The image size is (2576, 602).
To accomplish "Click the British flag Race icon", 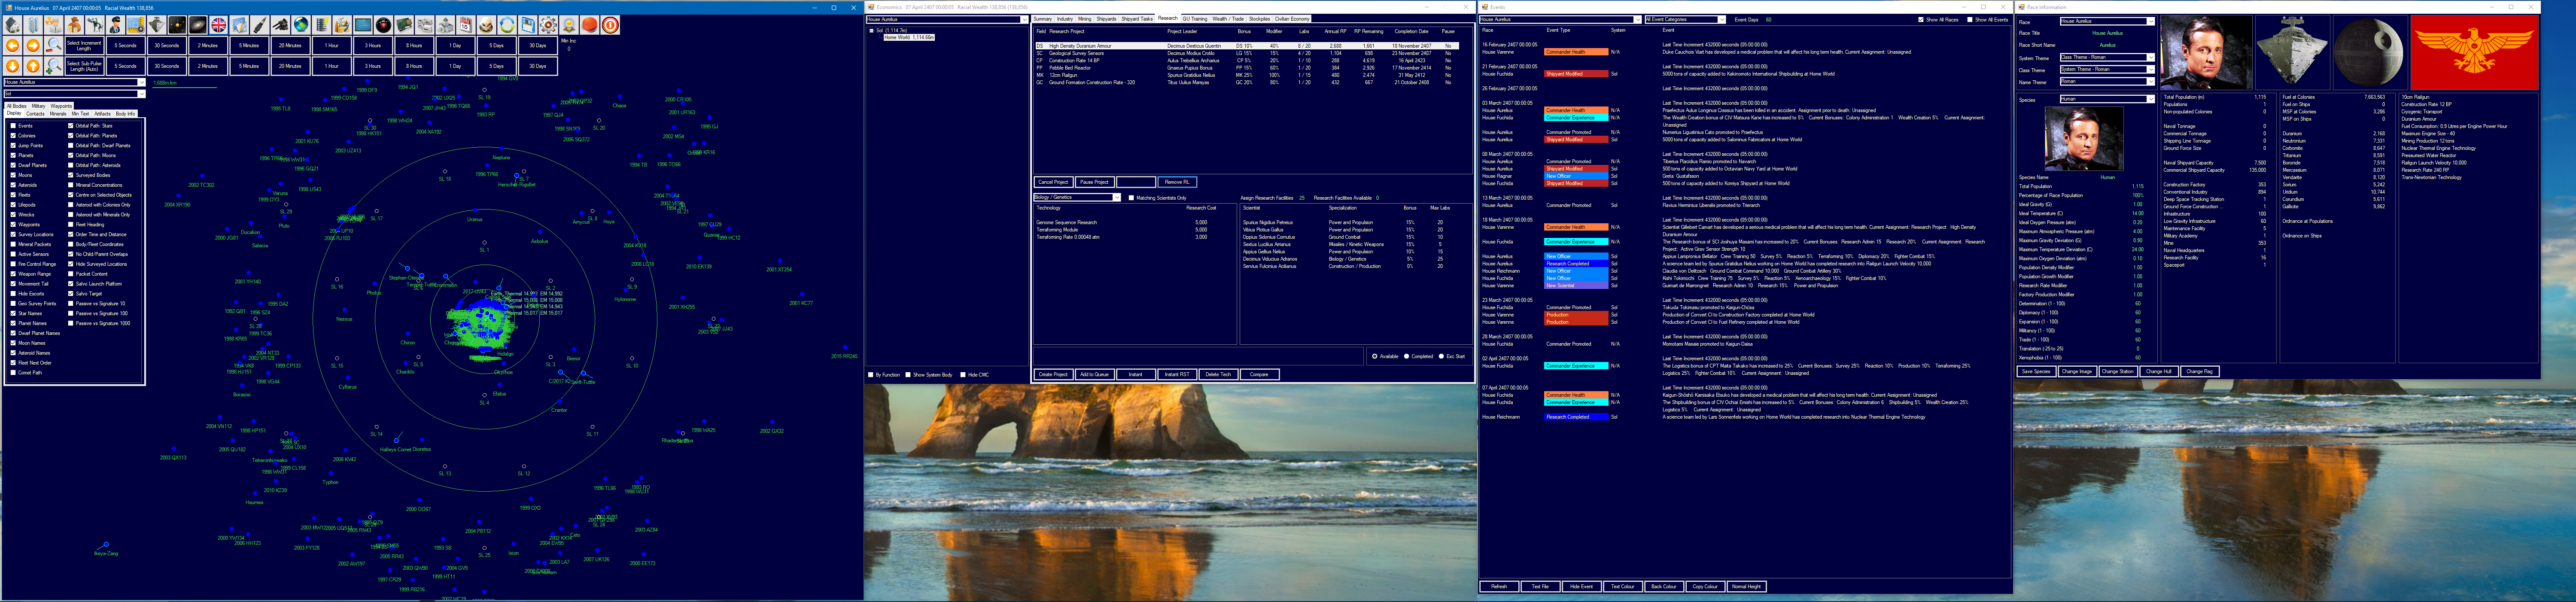I will [218, 25].
